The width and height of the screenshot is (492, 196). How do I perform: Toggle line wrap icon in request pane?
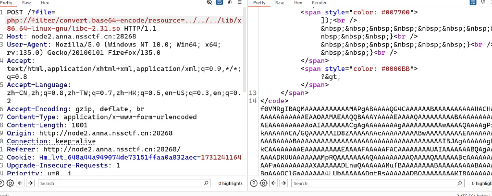pyautogui.click(x=219, y=2)
